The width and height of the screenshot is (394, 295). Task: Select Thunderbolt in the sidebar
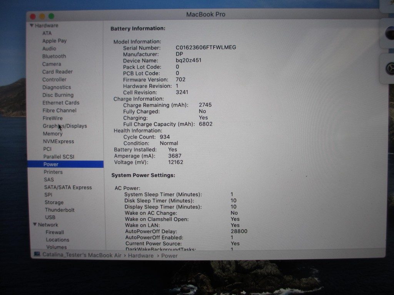60,210
